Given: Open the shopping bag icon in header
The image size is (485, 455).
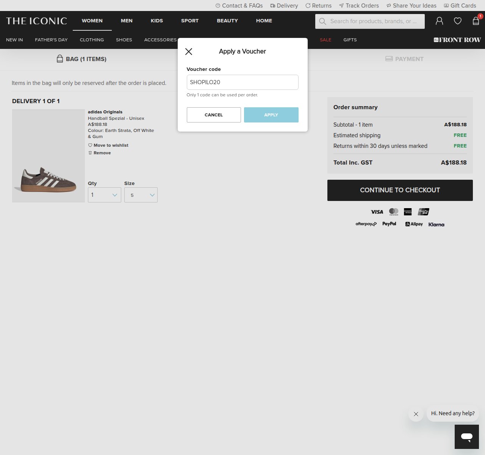Looking at the screenshot, I should (476, 21).
